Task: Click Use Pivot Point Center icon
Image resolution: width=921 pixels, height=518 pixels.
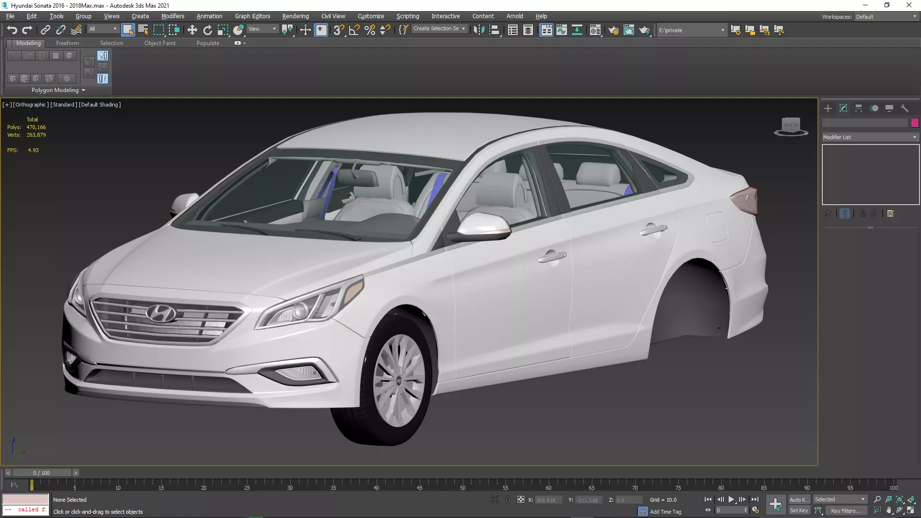Action: coord(287,30)
